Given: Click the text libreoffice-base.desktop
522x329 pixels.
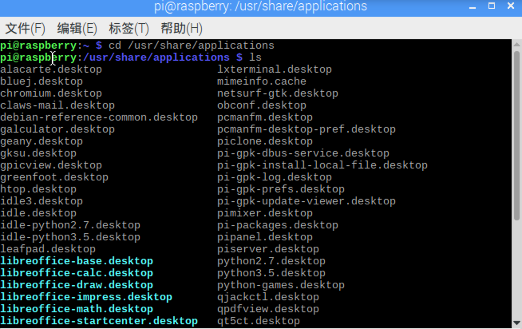Looking at the screenshot, I should tap(77, 261).
